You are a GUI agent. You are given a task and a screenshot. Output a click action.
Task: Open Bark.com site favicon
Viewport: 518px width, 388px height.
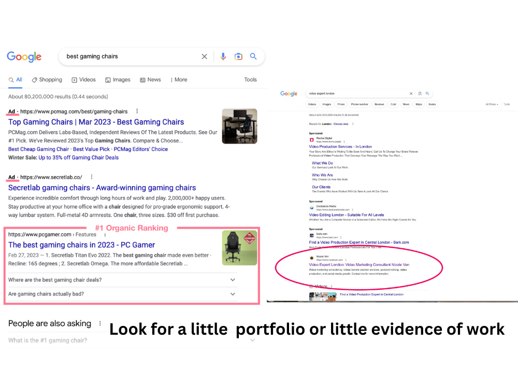tap(311, 235)
